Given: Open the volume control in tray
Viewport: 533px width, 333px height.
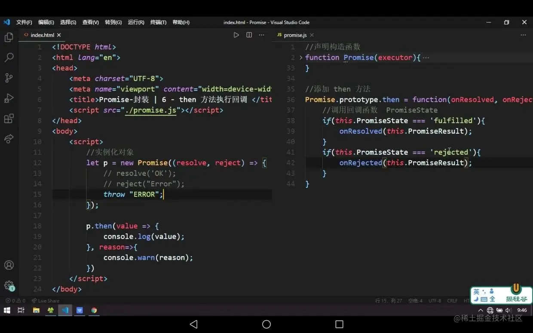Looking at the screenshot, I should coord(508,310).
